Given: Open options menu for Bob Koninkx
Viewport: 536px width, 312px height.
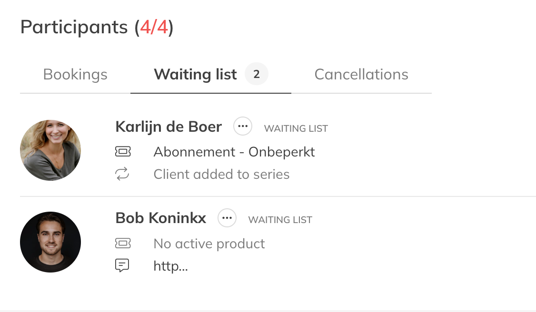Looking at the screenshot, I should click(x=227, y=218).
